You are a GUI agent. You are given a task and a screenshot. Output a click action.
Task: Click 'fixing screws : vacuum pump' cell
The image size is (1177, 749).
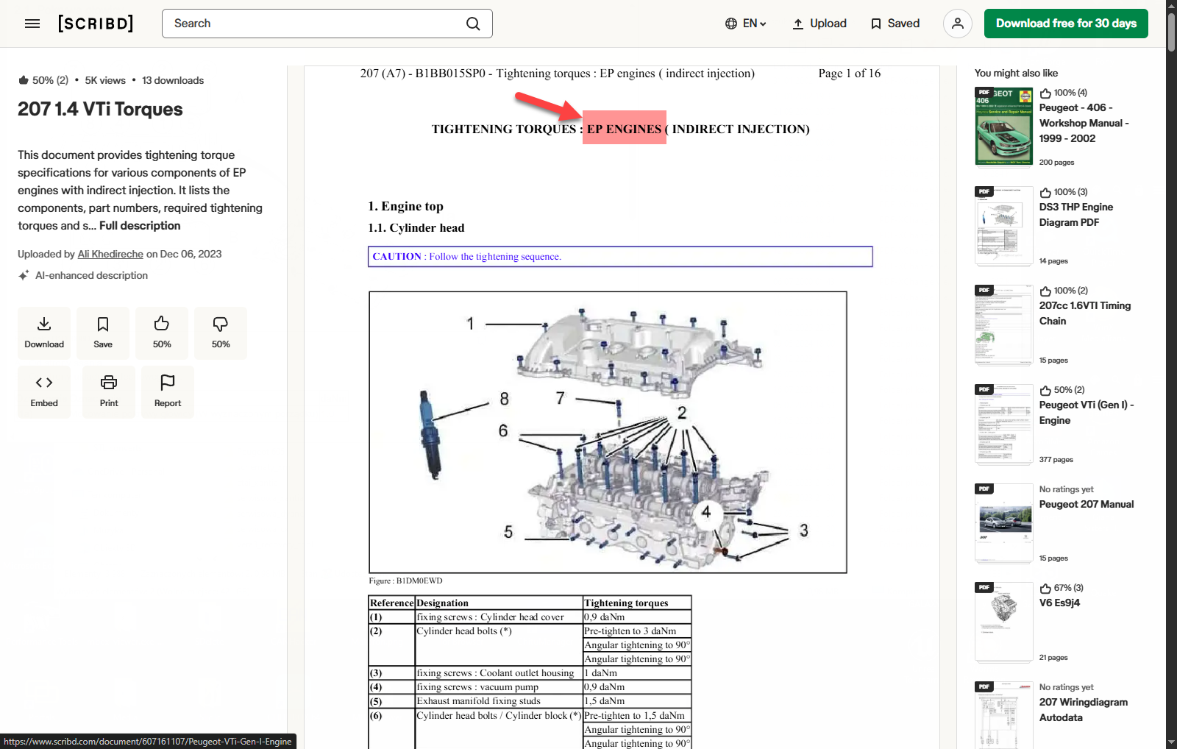(499, 687)
